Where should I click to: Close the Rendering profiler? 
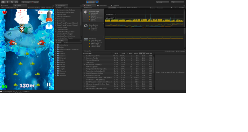tap(104, 24)
